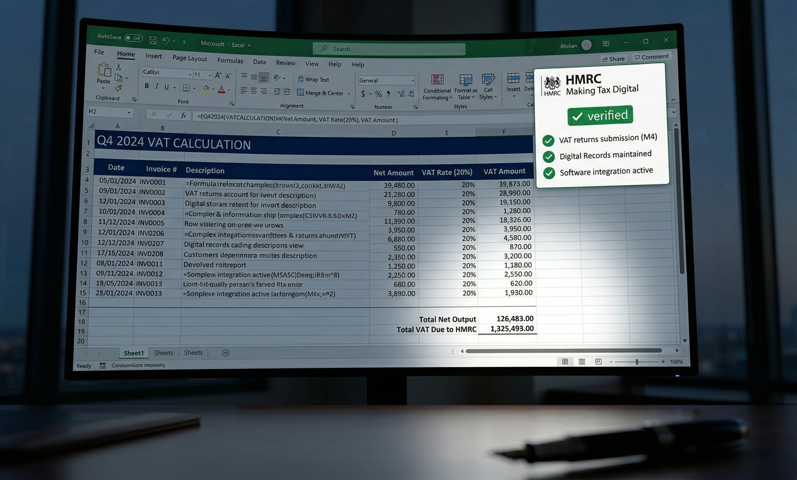Click the Paste clipboard icon
Screen dimensions: 797x480
[104, 70]
